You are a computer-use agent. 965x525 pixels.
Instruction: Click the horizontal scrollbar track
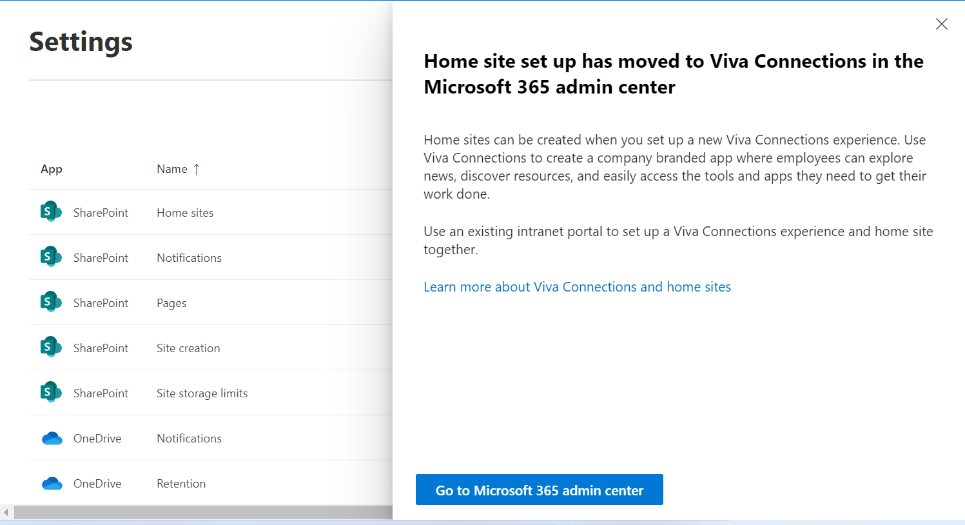[203, 513]
